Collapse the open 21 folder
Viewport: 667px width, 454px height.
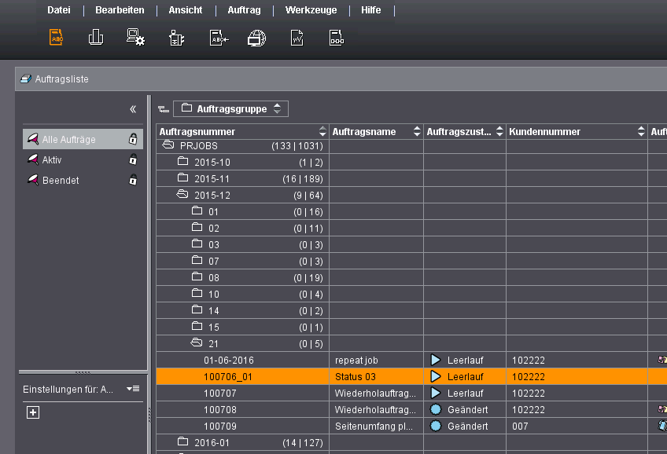pyautogui.click(x=196, y=342)
